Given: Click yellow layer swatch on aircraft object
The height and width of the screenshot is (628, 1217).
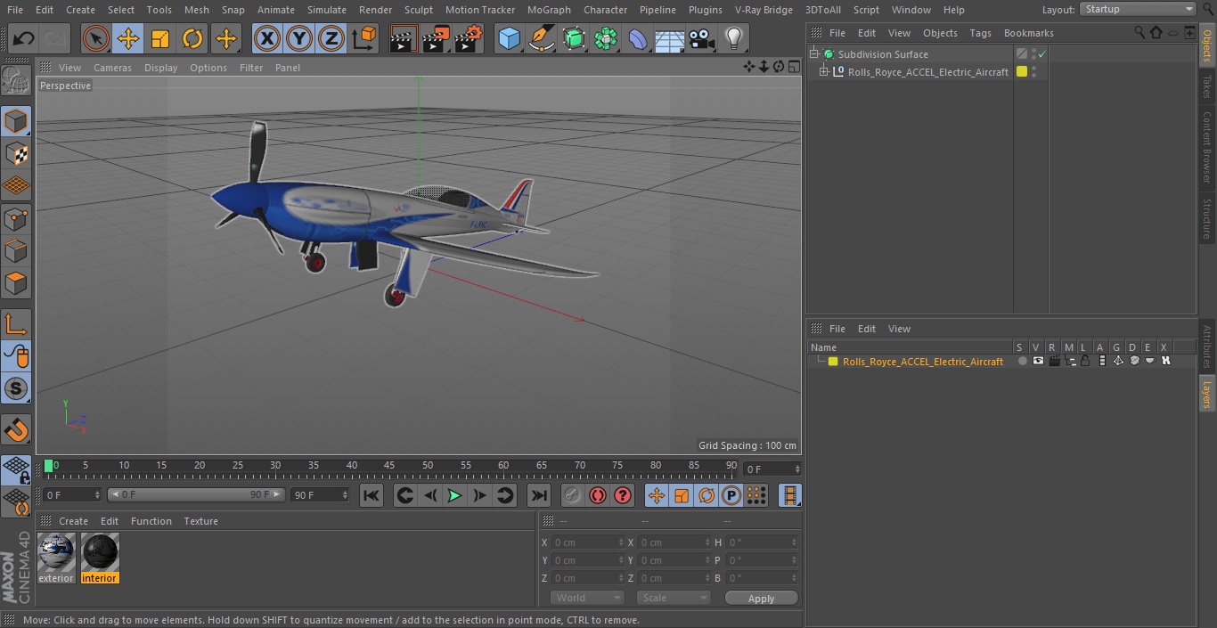Looking at the screenshot, I should [1022, 72].
